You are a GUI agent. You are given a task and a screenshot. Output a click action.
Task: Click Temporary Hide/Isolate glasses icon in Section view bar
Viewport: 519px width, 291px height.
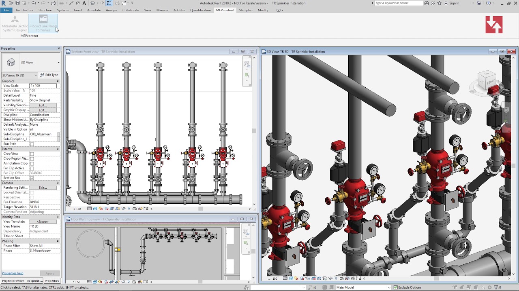click(x=124, y=209)
